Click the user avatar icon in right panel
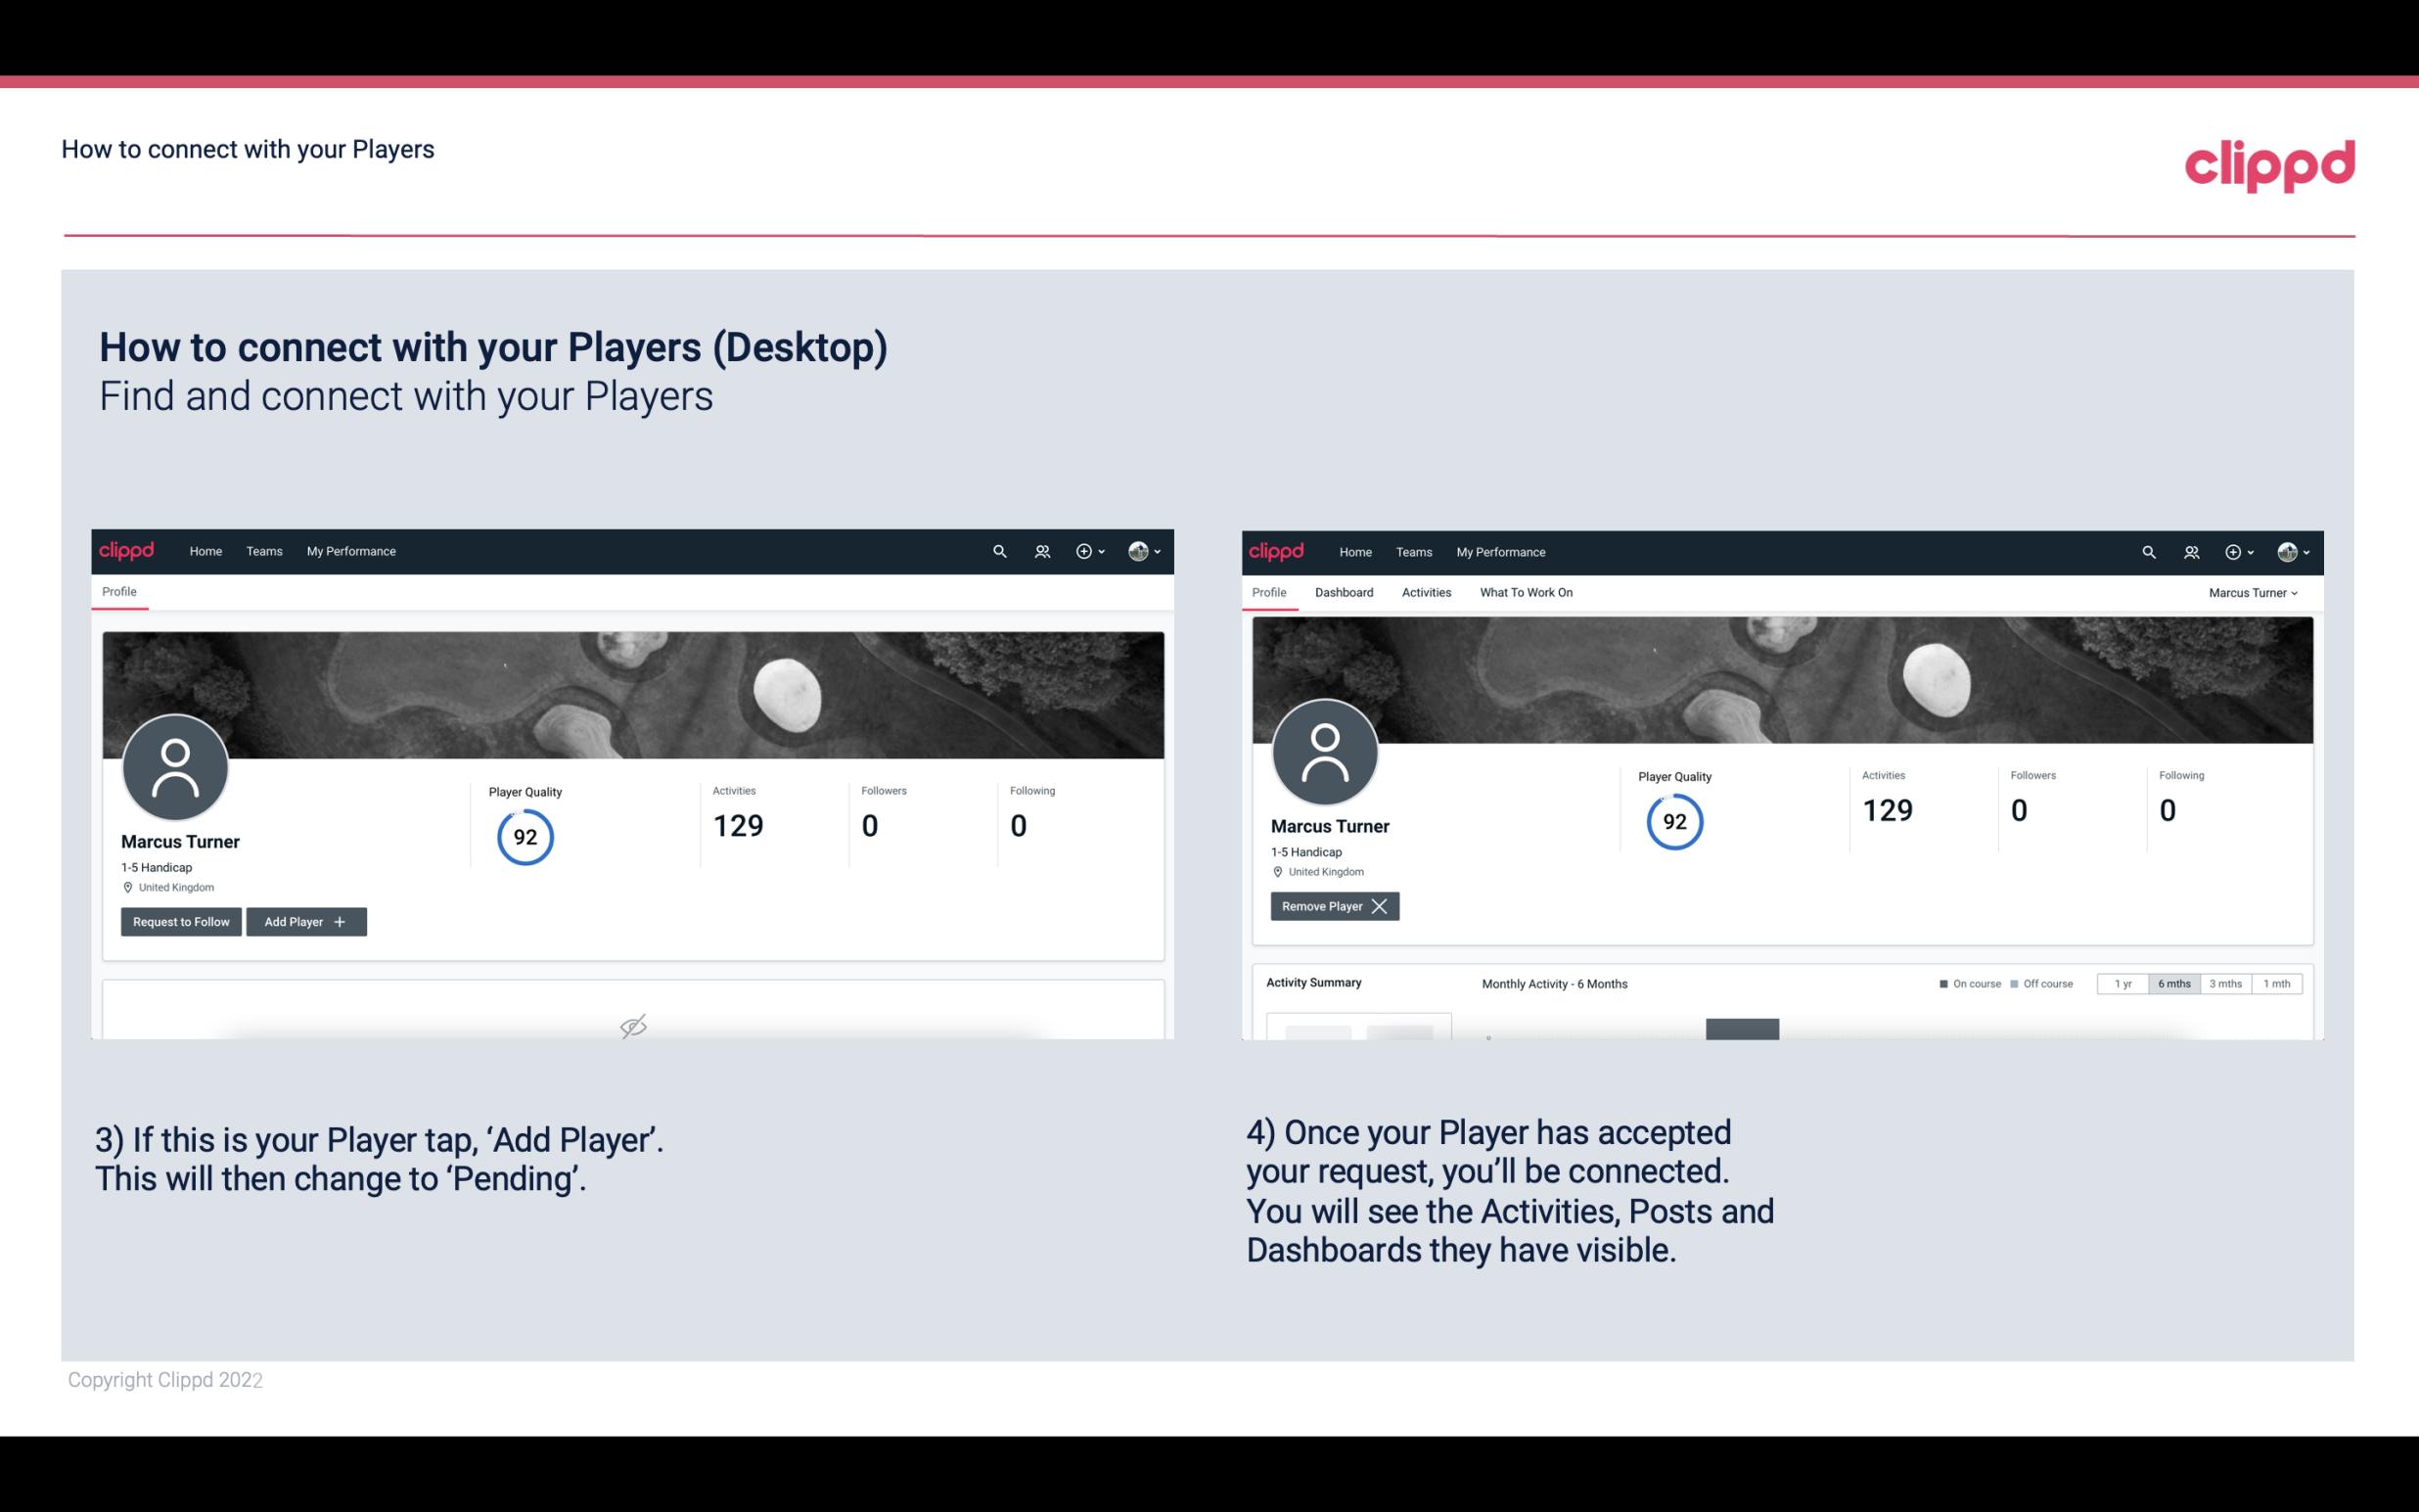2419x1512 pixels. (1325, 753)
